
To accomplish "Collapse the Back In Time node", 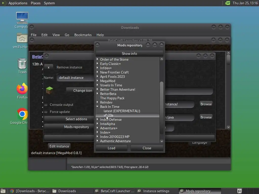I will [x=97, y=106].
